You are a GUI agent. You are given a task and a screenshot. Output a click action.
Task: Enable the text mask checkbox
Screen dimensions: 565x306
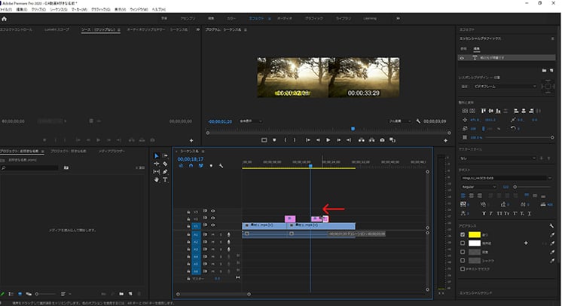coord(463,269)
